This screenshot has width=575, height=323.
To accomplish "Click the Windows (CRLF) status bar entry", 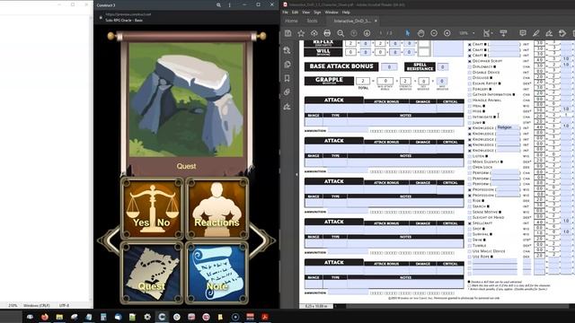I will pyautogui.click(x=36, y=305).
